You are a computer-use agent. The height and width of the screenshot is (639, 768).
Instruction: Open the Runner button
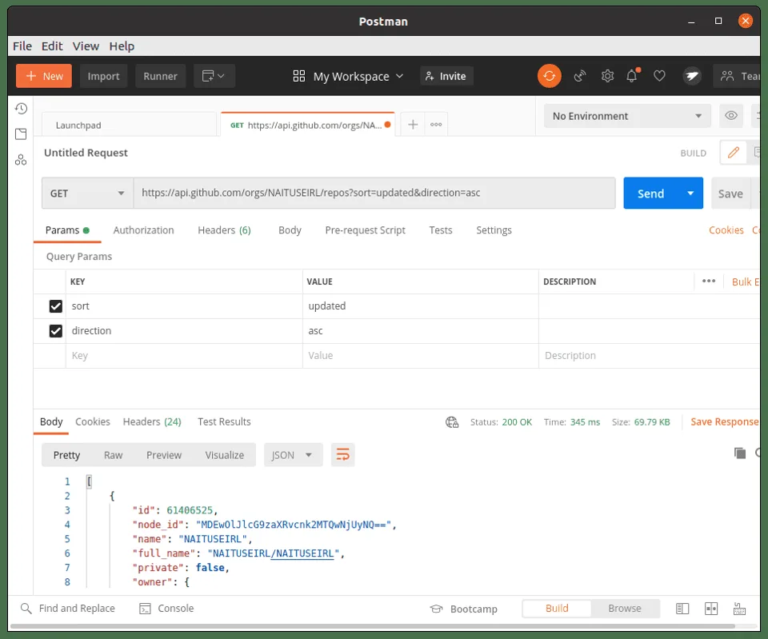160,76
